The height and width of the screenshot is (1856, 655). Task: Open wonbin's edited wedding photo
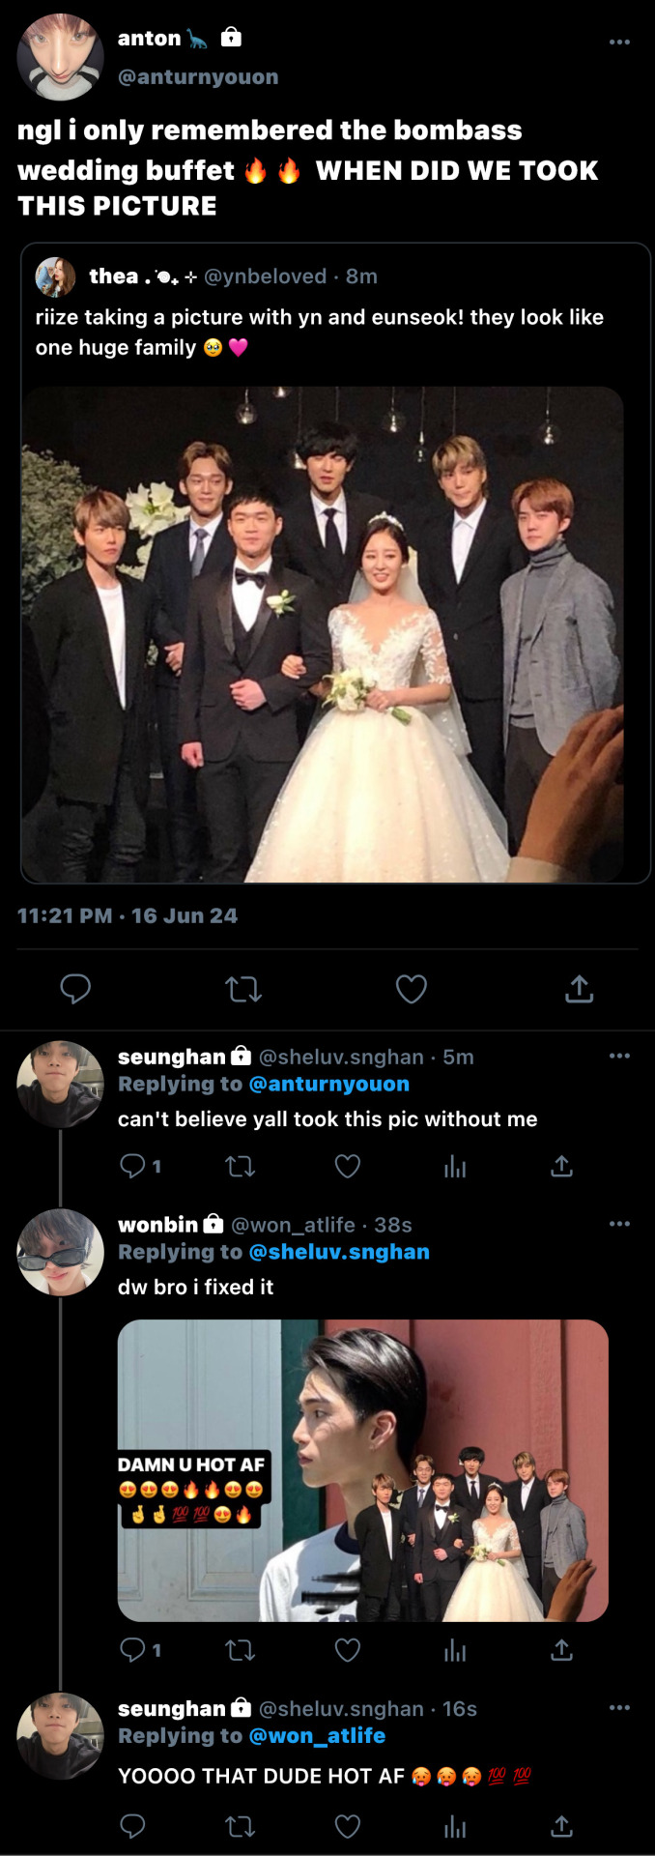(362, 1470)
